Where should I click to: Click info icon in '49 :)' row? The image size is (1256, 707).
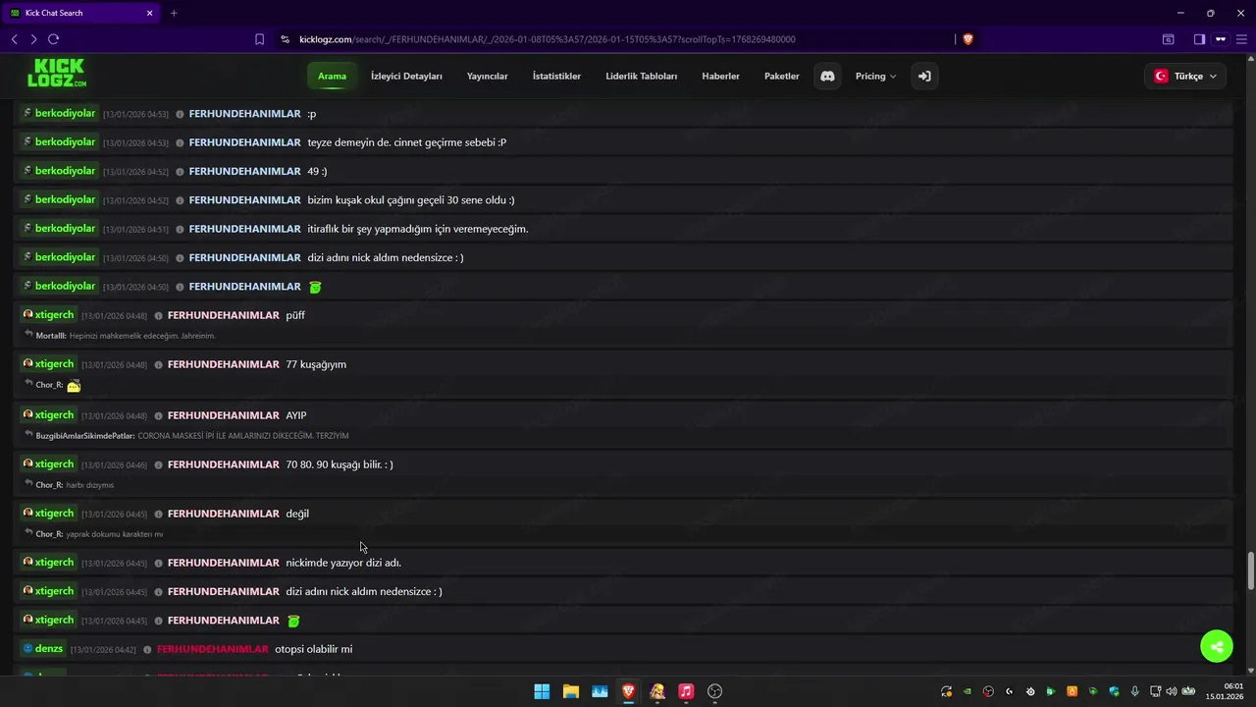pyautogui.click(x=180, y=172)
